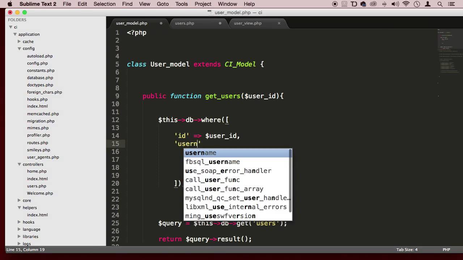Open Welcome.php in controllers folder

tap(40, 193)
